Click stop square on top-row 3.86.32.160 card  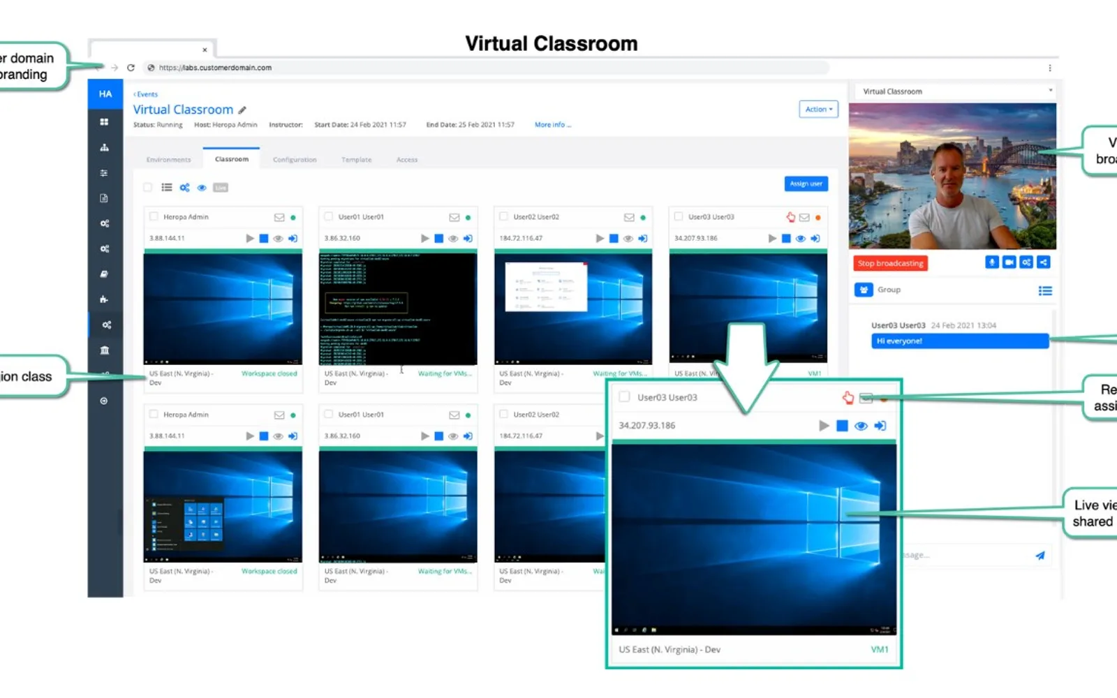(x=438, y=238)
